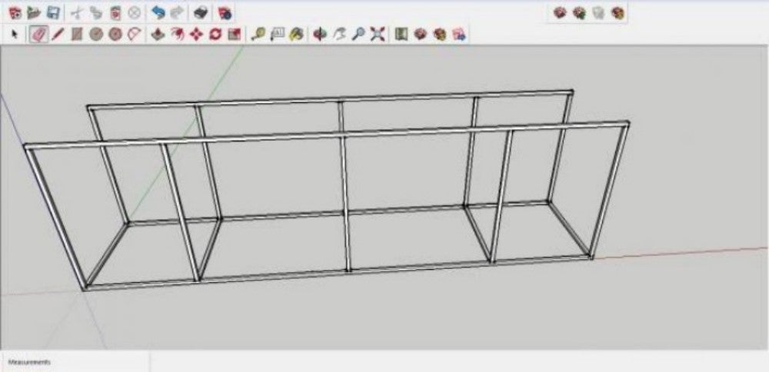Select the Scale tool
Viewport: 769px width, 372px height.
coord(235,35)
